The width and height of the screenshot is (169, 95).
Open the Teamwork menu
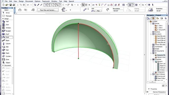point(46,1)
